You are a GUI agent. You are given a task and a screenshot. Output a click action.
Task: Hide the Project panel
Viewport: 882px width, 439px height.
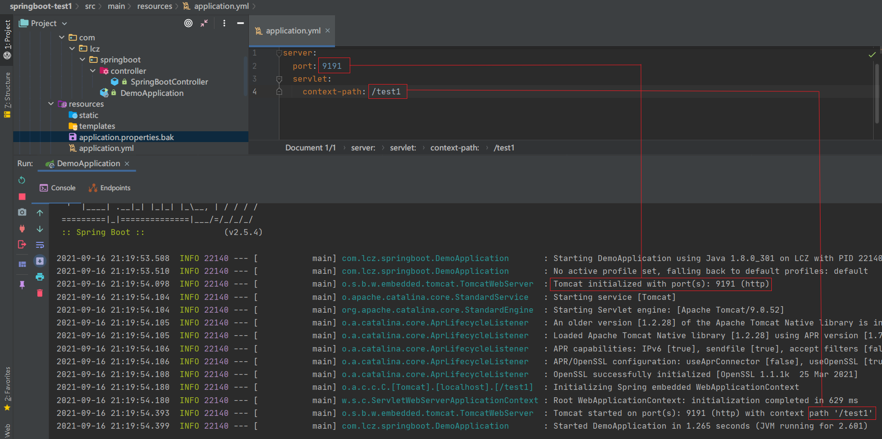point(241,23)
